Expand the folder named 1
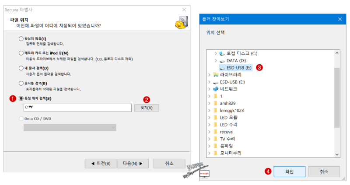 pyautogui.click(x=209, y=96)
